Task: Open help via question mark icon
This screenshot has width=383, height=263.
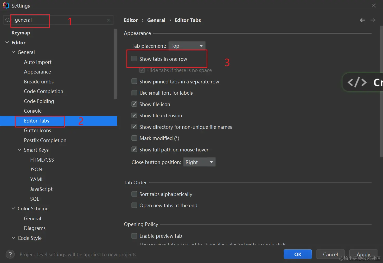Action: [10, 254]
